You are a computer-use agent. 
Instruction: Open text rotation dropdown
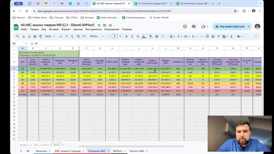pyautogui.click(x=194, y=36)
